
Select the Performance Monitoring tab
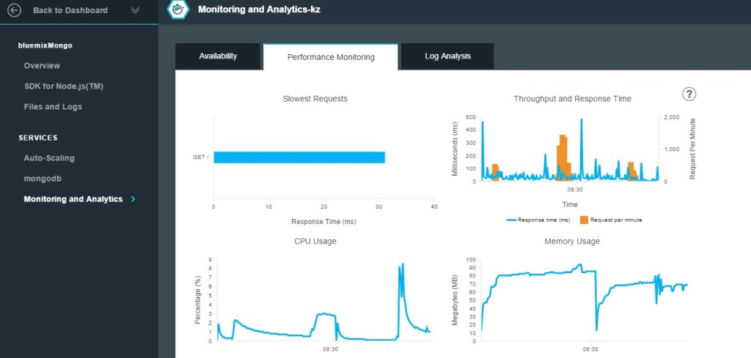tap(330, 57)
